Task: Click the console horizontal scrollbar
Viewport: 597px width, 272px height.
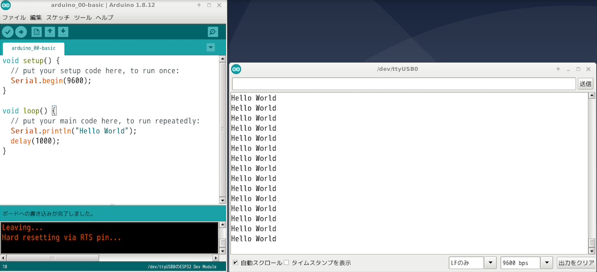Action: click(51, 258)
